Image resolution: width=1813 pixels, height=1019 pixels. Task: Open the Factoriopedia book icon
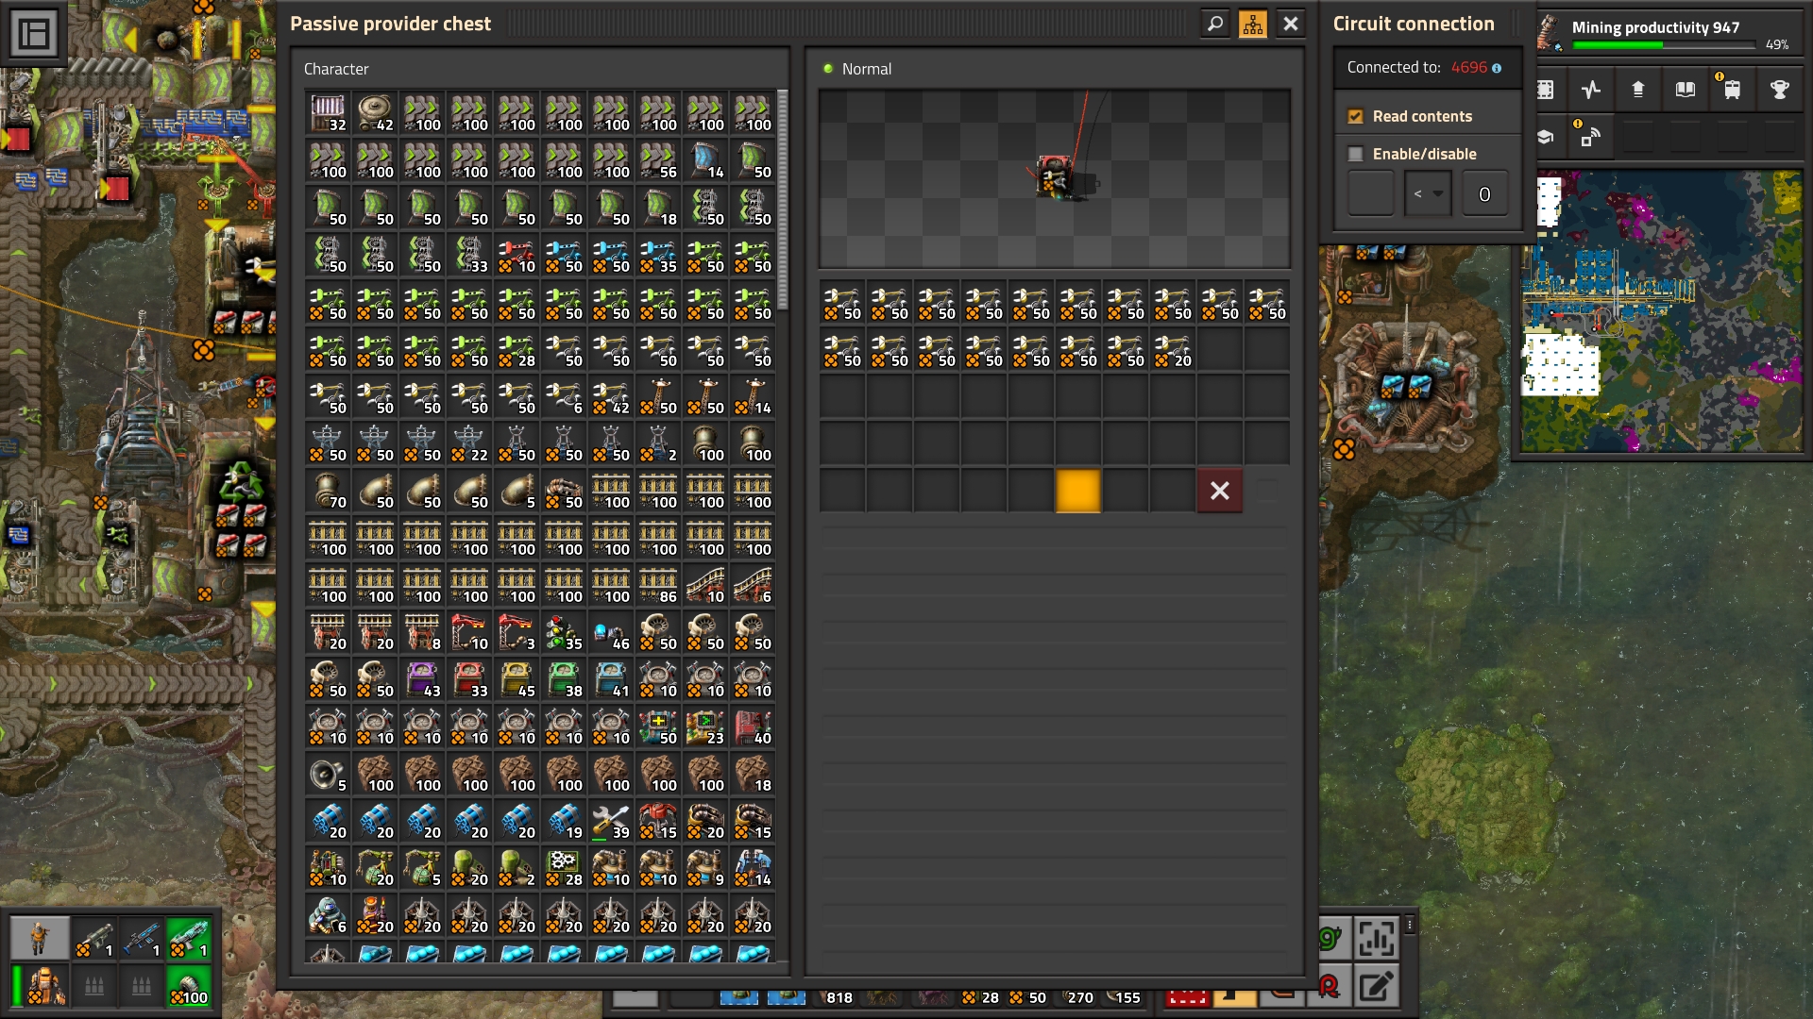click(x=1686, y=90)
